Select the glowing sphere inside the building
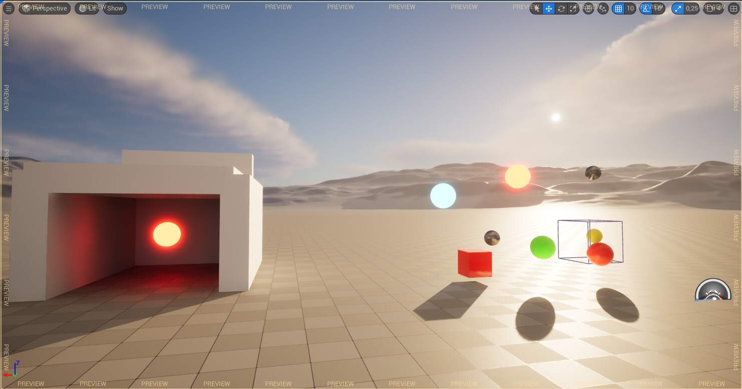Image resolution: width=742 pixels, height=389 pixels. pyautogui.click(x=167, y=234)
